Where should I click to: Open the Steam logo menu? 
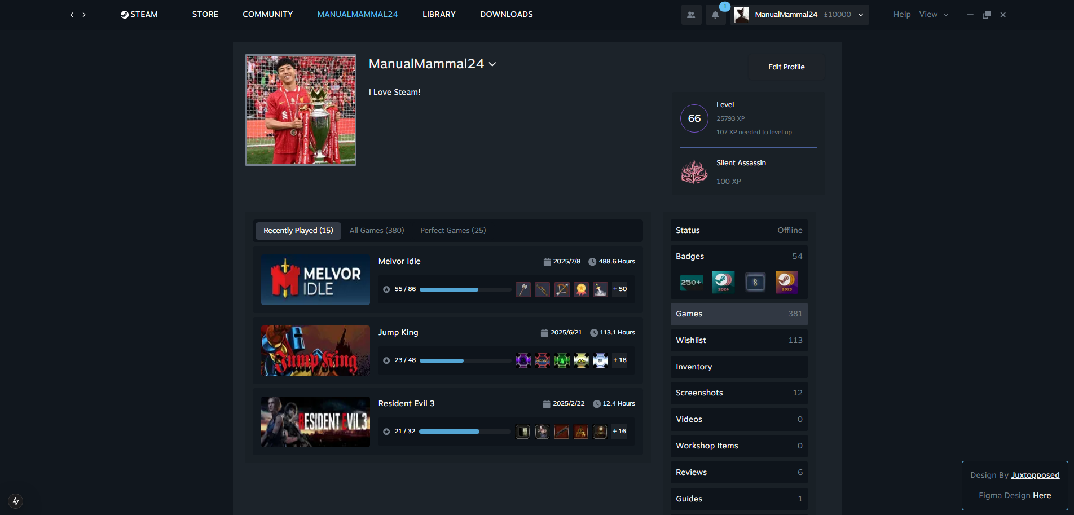(139, 14)
